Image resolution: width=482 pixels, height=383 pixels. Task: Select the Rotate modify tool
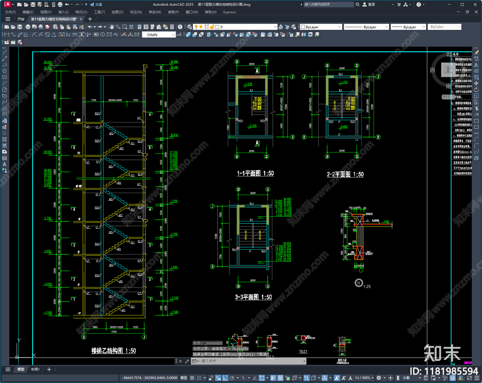point(476,90)
